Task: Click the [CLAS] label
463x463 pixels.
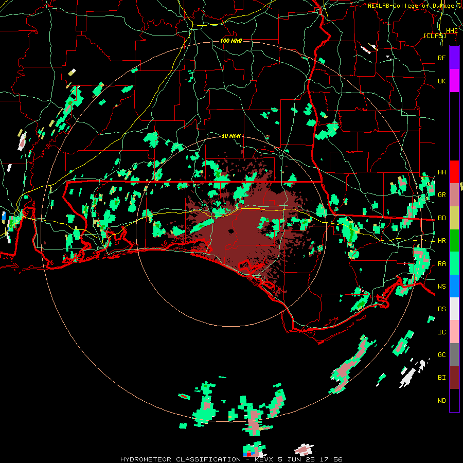Action: [x=435, y=35]
